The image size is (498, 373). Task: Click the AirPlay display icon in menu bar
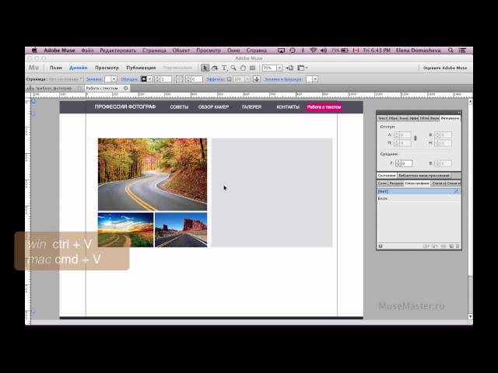(281, 50)
